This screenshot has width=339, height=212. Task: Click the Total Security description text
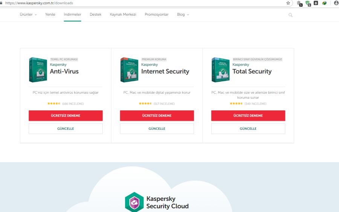[248, 95]
